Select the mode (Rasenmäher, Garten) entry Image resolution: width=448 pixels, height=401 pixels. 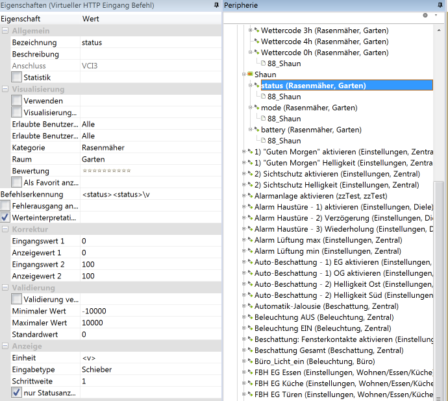click(308, 108)
